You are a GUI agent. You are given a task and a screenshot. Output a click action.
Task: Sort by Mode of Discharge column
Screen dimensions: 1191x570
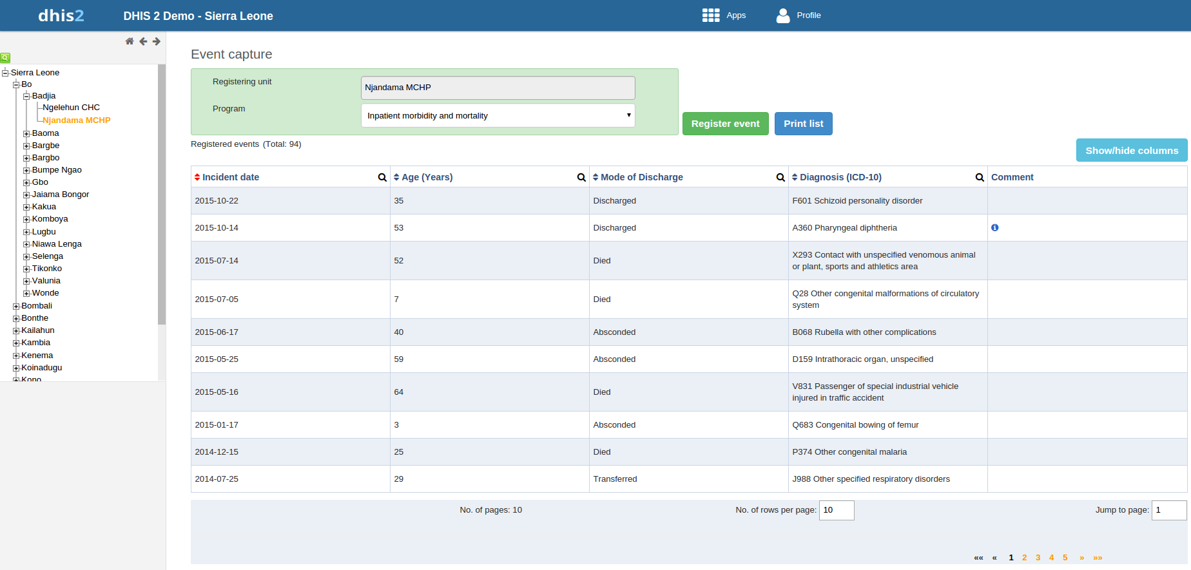coord(641,177)
